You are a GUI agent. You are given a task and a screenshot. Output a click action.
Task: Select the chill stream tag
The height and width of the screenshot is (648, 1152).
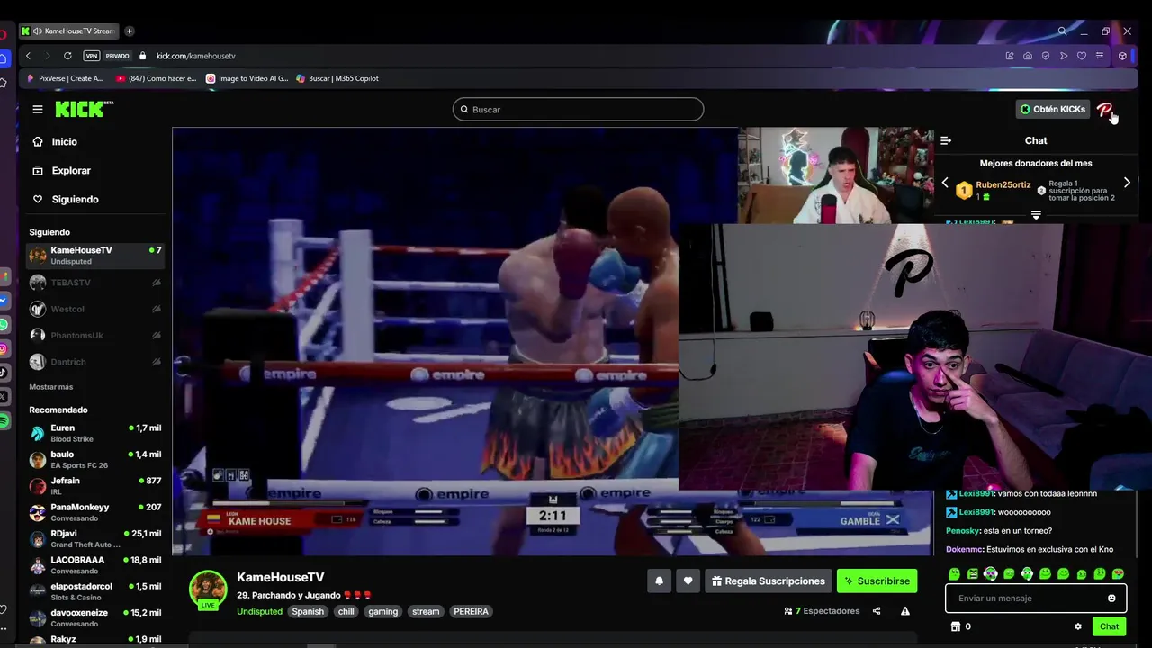(x=346, y=611)
